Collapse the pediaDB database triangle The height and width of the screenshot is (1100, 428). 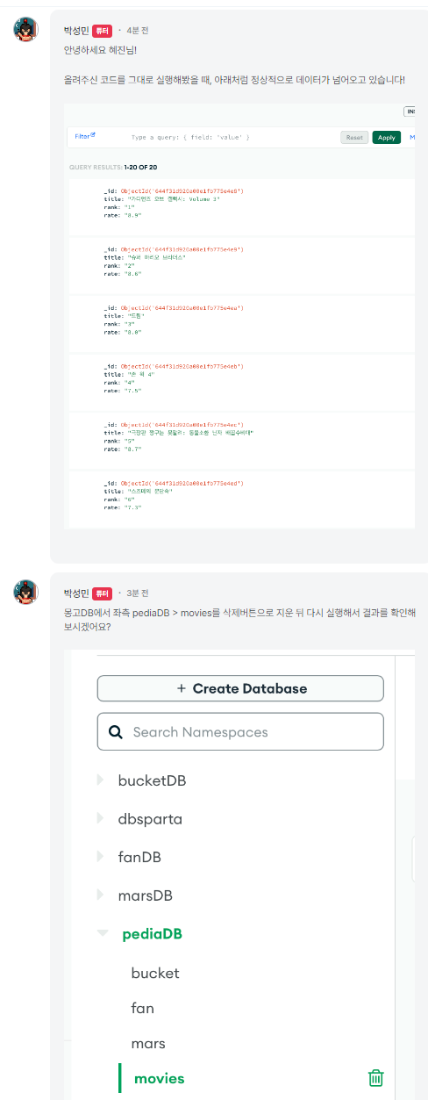(103, 934)
